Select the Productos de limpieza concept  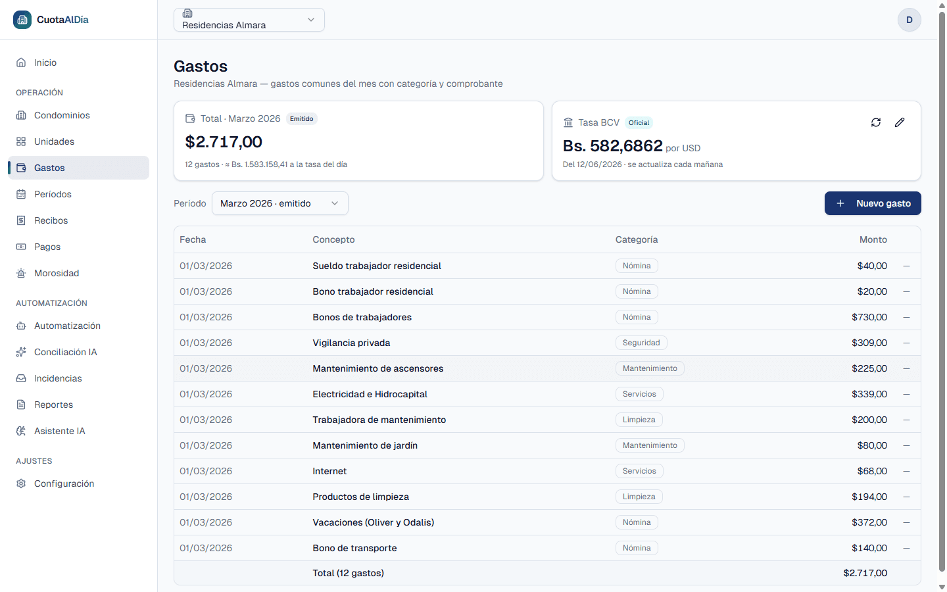click(361, 497)
